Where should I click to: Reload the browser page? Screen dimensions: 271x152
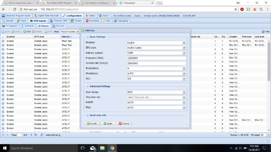click(15, 9)
